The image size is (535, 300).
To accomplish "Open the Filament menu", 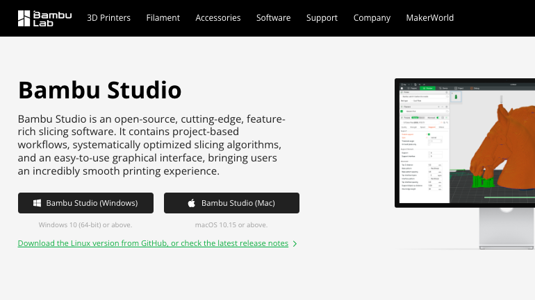I will (x=163, y=18).
